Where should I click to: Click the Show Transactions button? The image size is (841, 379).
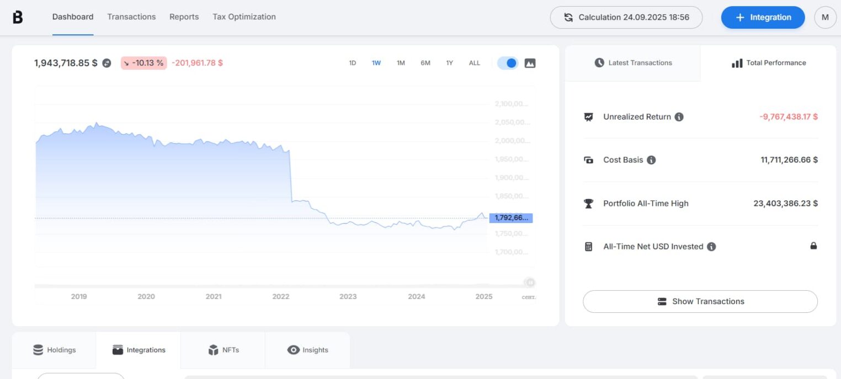coord(700,301)
